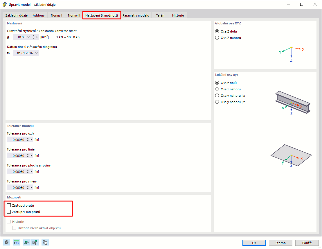Select 'Osa Z dolů' global axis option
Screen dimensions: 322x249
[217, 31]
